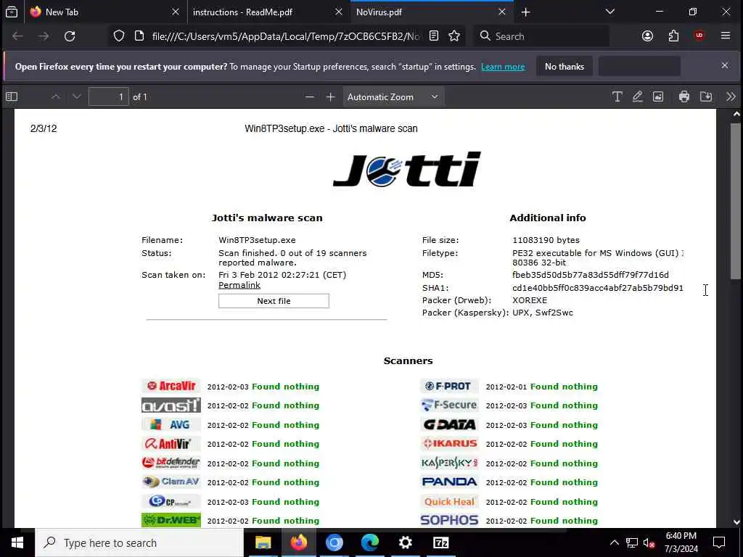Zoom in with the plus icon
This screenshot has height=557, width=743.
point(330,97)
